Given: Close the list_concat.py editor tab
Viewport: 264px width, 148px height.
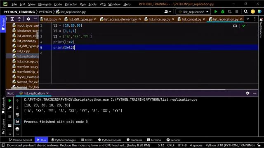Looking at the screenshot, I should point(204,19).
